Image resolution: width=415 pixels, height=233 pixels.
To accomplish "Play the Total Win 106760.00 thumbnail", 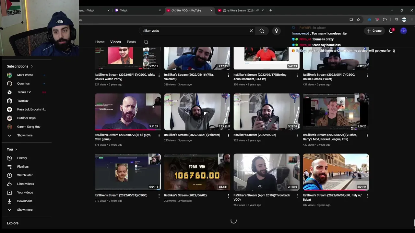I will point(197,172).
